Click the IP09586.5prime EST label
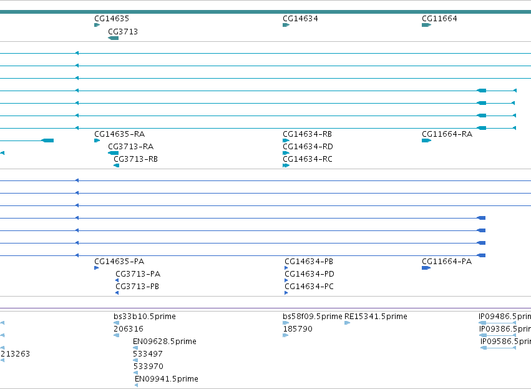The width and height of the screenshot is (531, 389). (505, 342)
